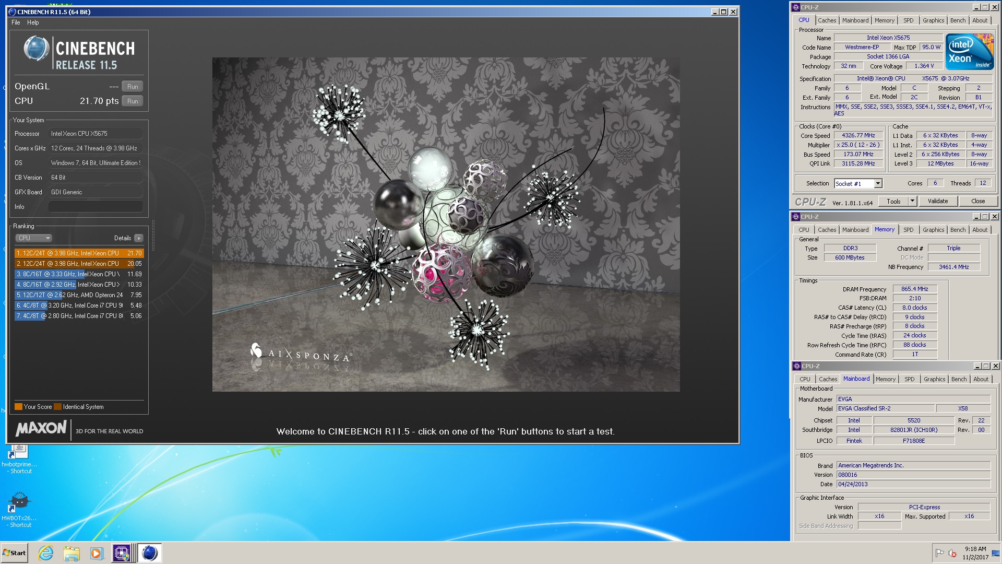Click the Identical System brown swatch
This screenshot has height=564, width=1002.
(57, 407)
